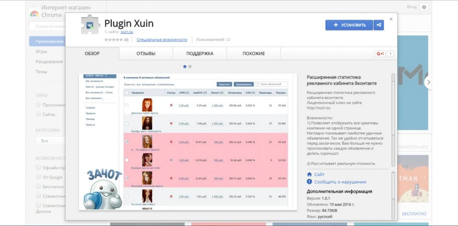Viewport: 458px width, 226px height.
Task: Switch to the ОТЗЫВЫ tab
Action: pos(146,54)
